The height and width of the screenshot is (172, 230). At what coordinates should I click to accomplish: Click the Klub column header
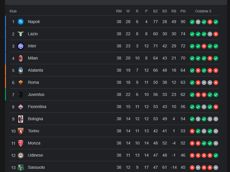13,11
